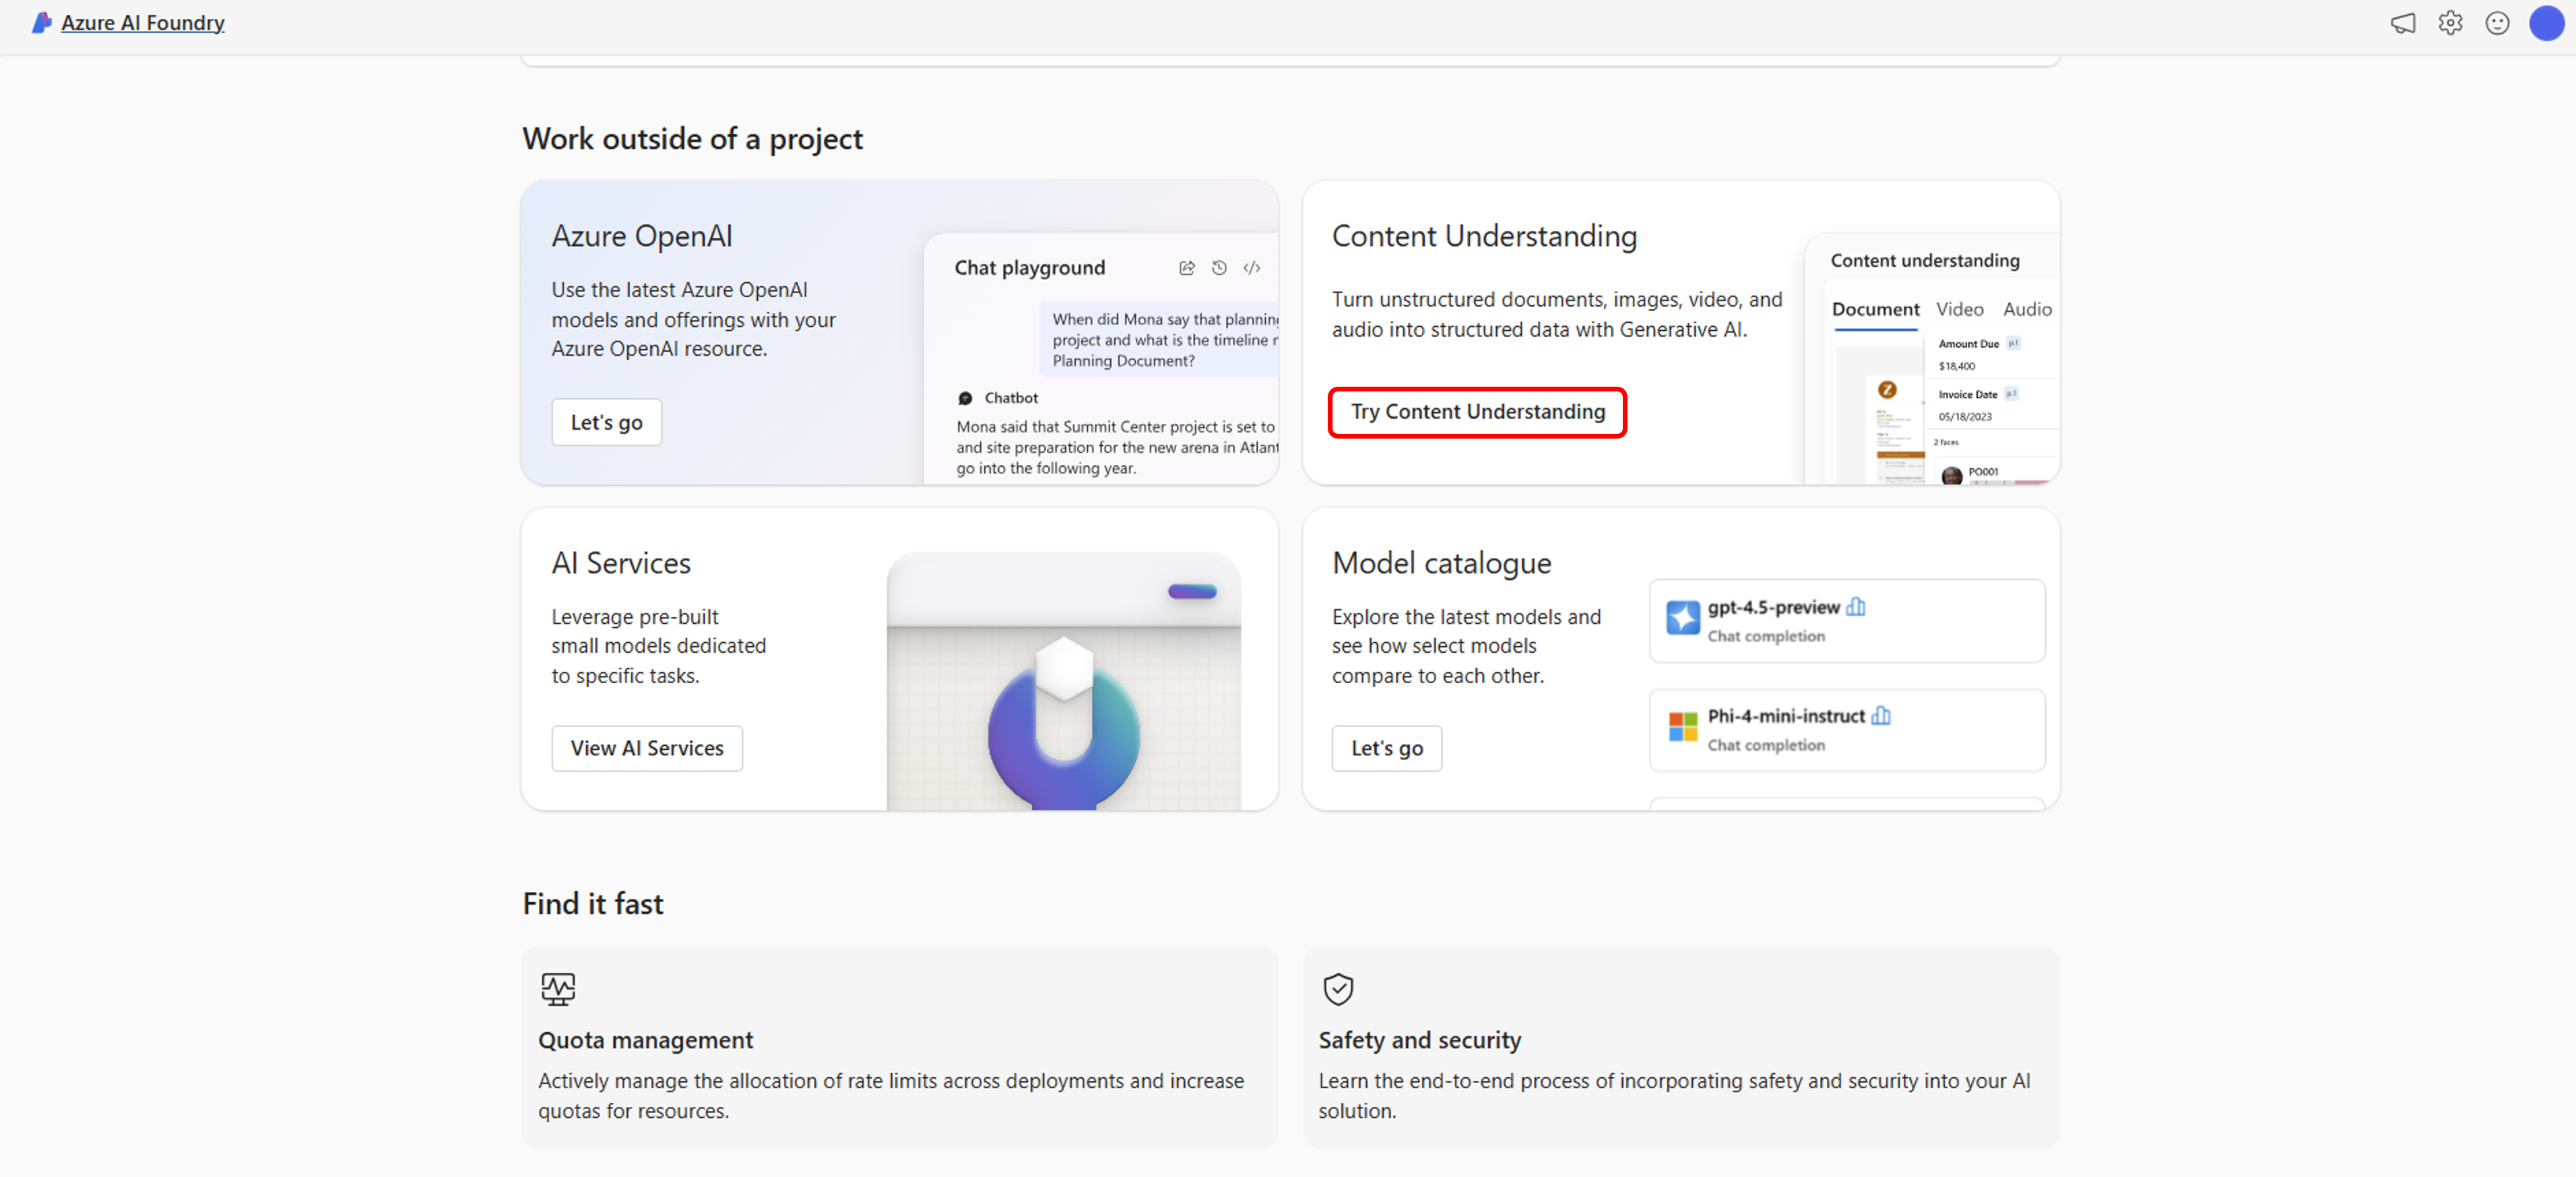2576x1177 pixels.
Task: Click the view code icon in Chat playground
Action: [1251, 268]
